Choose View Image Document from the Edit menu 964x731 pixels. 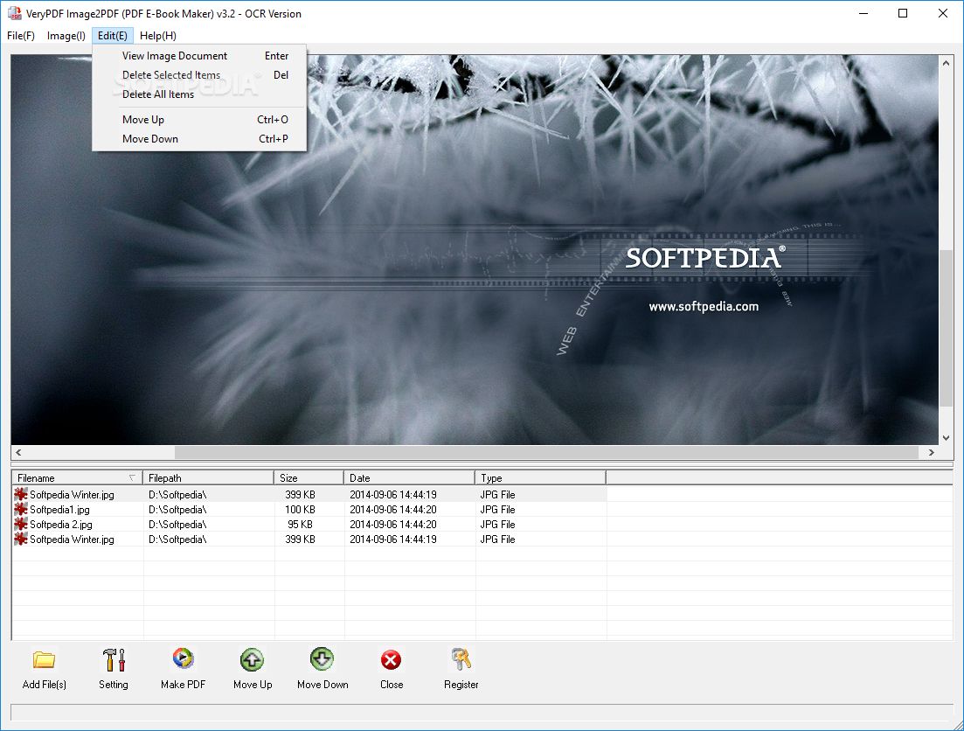tap(198, 56)
